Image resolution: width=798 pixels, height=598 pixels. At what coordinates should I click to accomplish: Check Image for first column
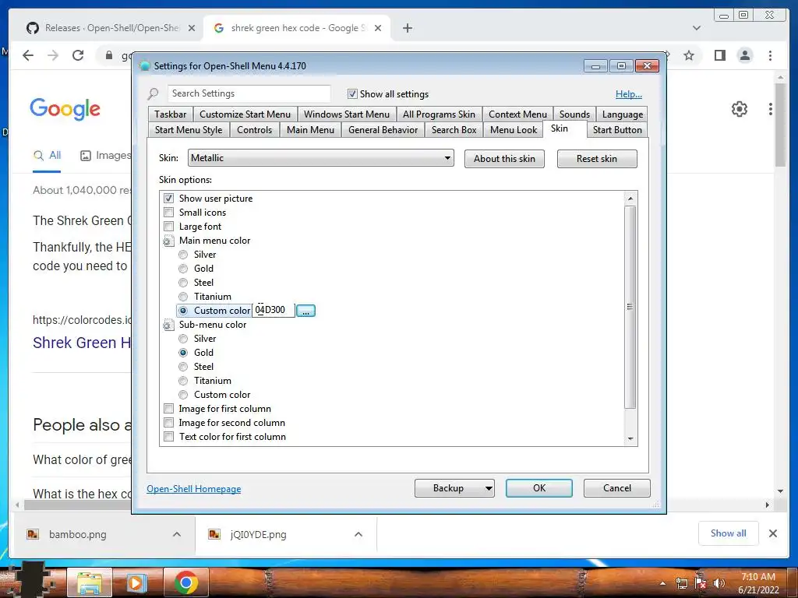[169, 409]
